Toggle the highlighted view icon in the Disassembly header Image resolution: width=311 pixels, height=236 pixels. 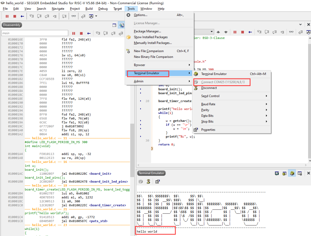coord(122,25)
